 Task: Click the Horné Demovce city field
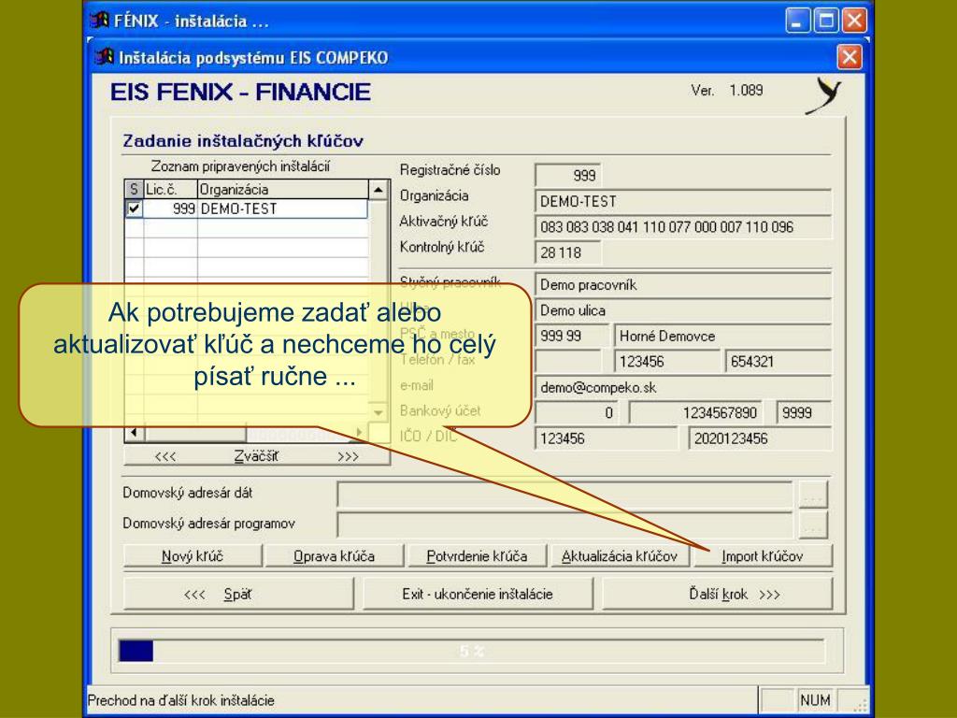[x=722, y=336]
